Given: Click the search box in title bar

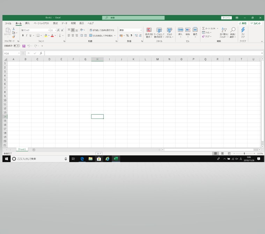Looking at the screenshot, I should coord(133,18).
